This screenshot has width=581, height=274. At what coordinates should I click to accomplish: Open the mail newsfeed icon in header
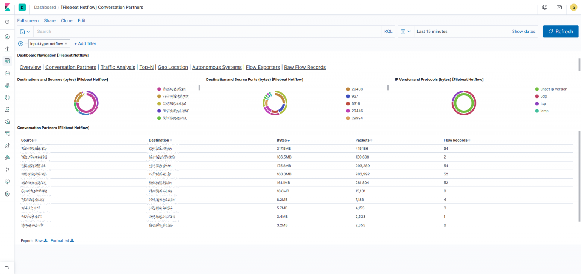click(559, 7)
